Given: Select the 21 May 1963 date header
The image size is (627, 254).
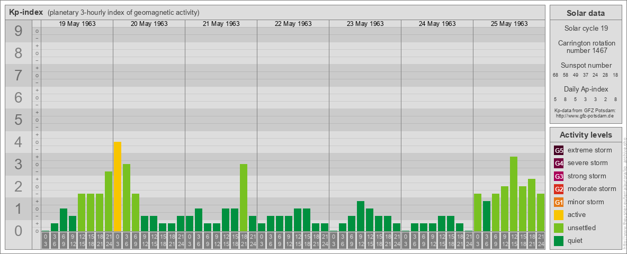Looking at the screenshot, I should [221, 24].
